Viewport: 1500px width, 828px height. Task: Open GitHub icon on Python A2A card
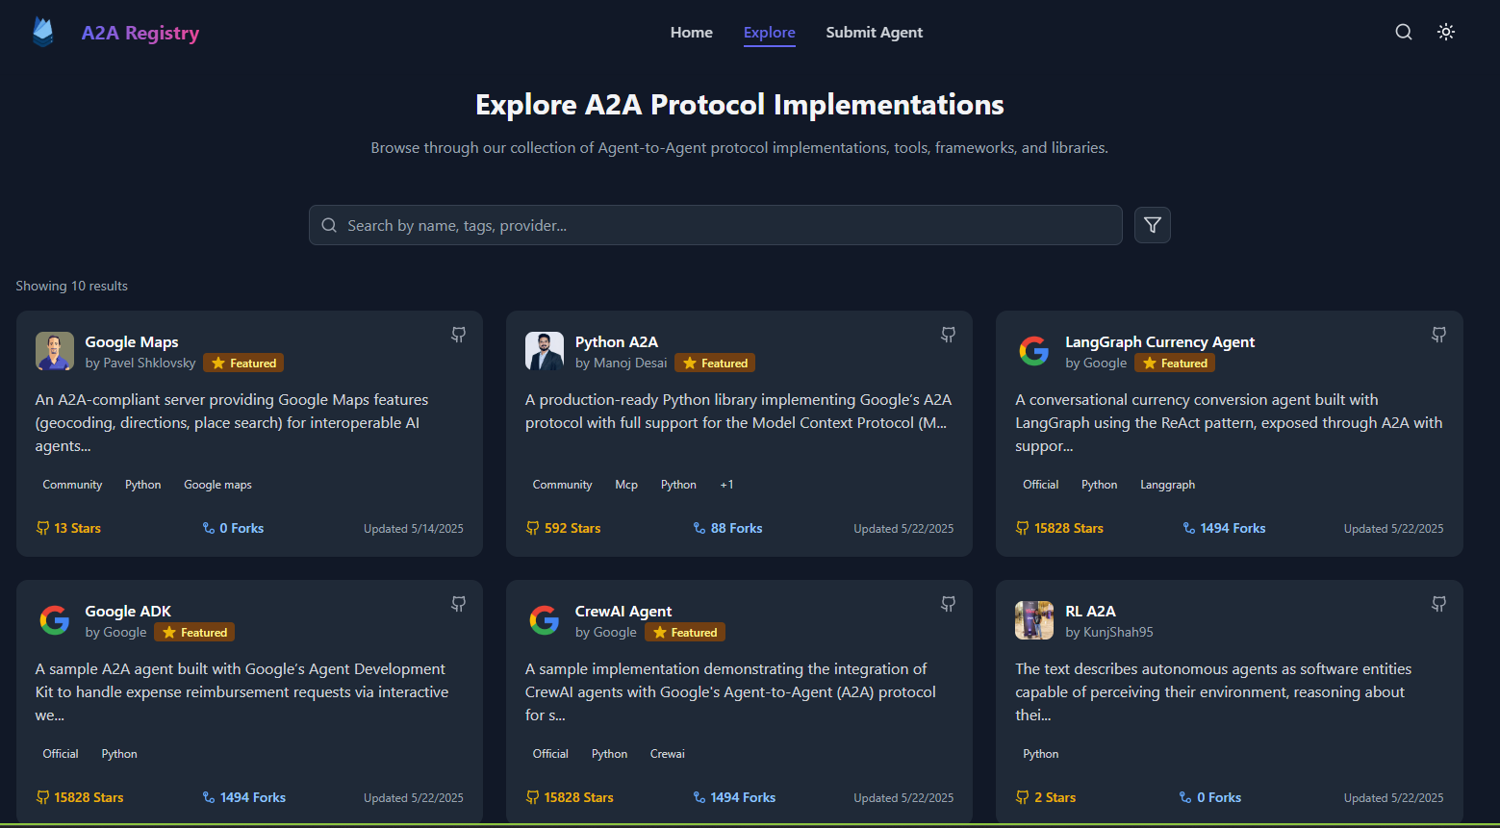coord(949,335)
